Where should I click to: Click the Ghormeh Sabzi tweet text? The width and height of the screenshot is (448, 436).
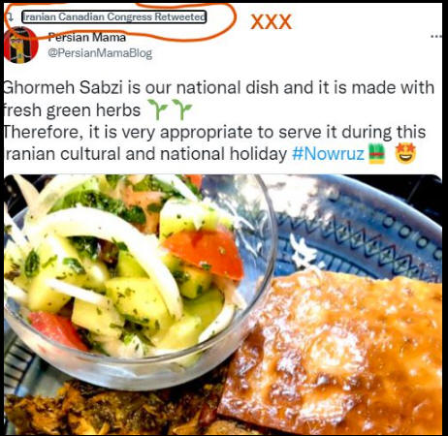tap(218, 120)
